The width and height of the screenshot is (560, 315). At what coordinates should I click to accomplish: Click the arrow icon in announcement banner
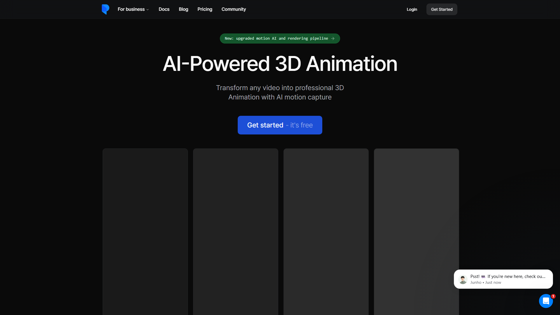(333, 38)
